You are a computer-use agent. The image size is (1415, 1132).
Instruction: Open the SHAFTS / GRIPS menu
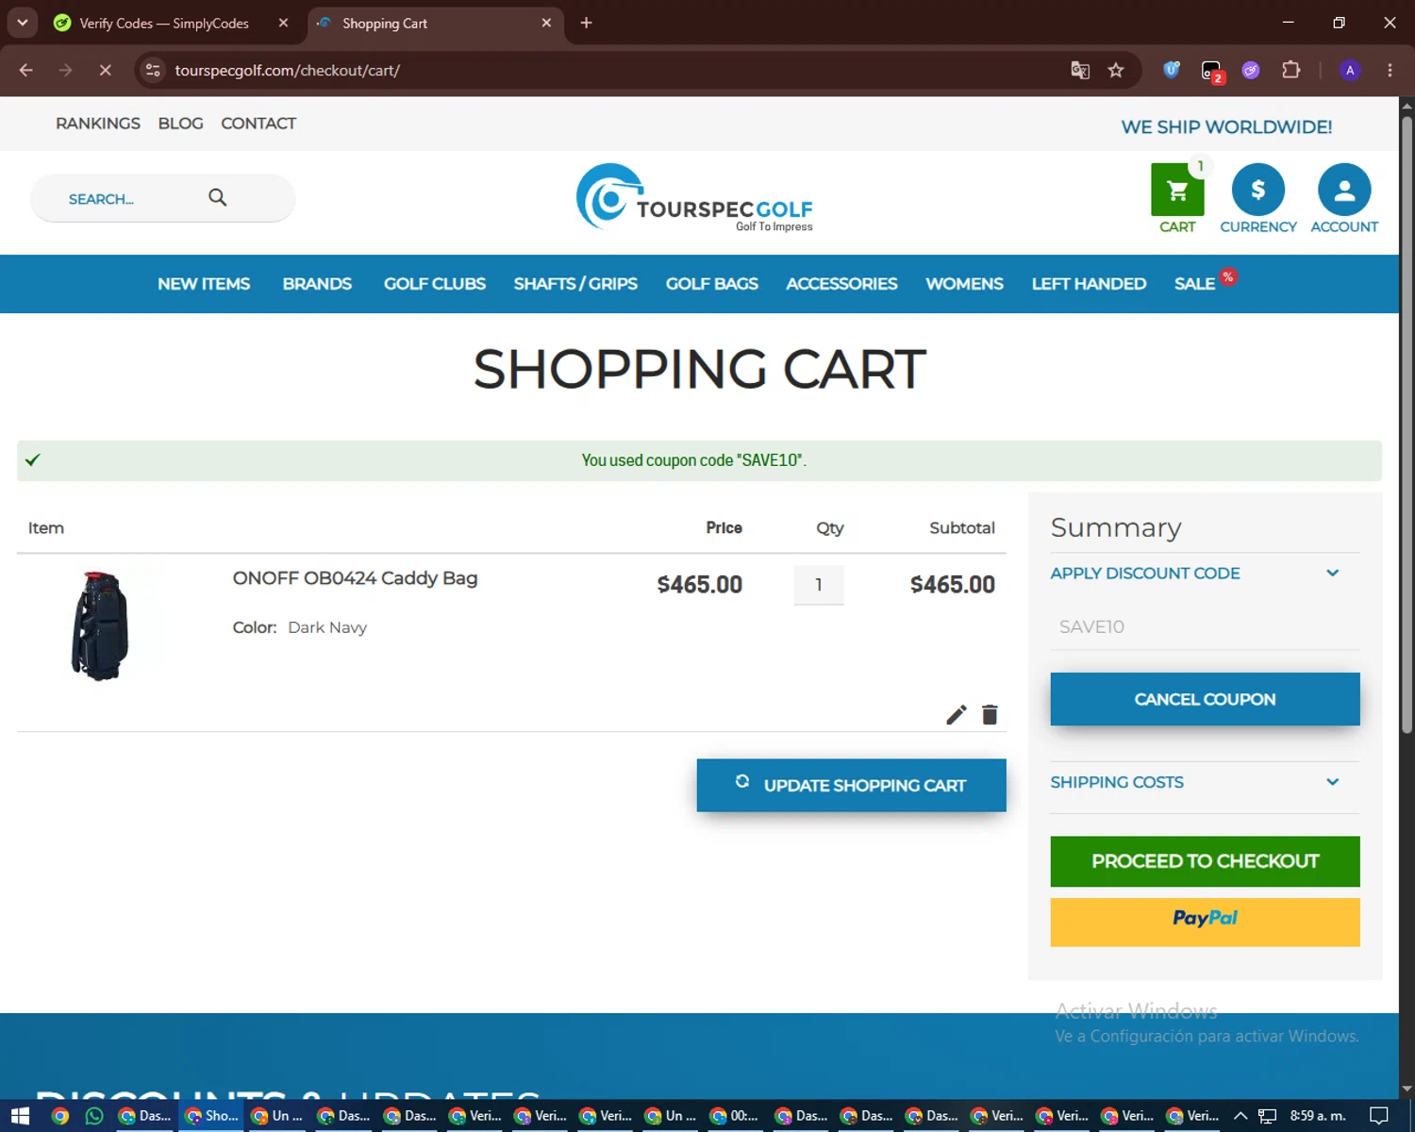click(x=575, y=284)
